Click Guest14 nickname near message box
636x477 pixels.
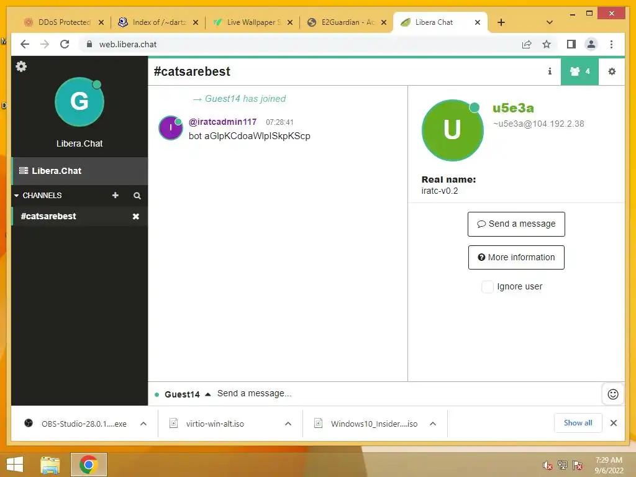point(182,394)
